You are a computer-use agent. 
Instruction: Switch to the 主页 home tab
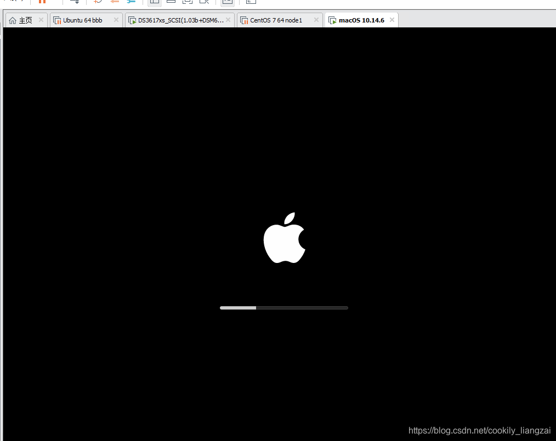point(26,20)
